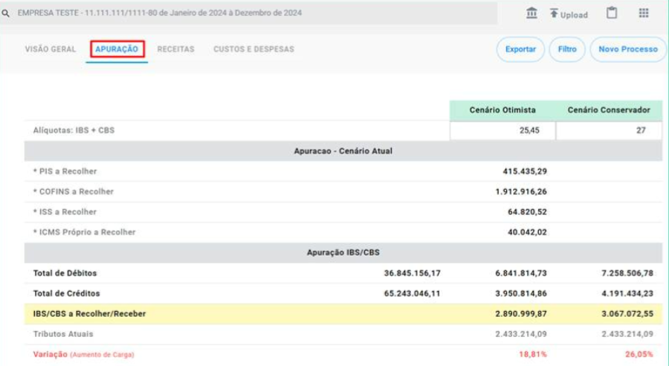Click the value 40.042,02
The image size is (669, 366).
click(527, 232)
